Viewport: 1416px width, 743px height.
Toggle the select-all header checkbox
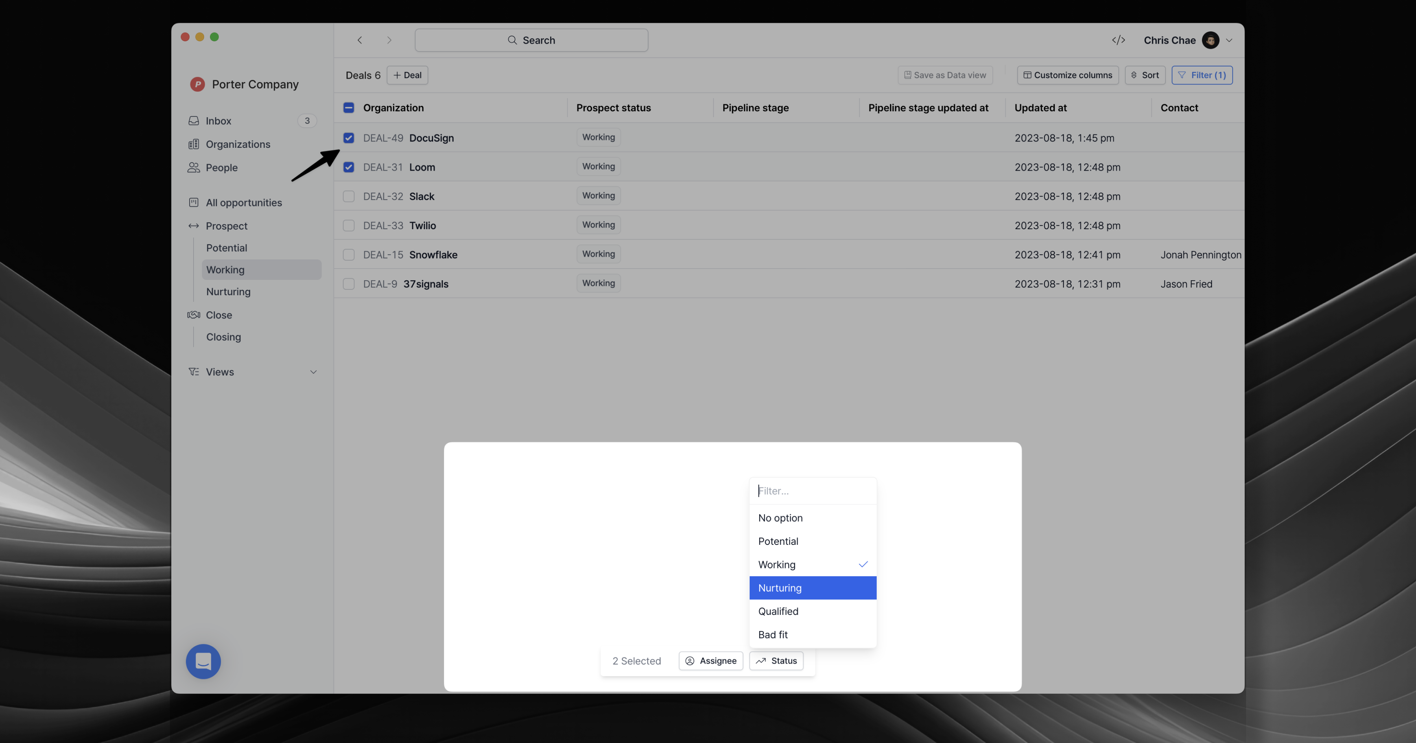click(x=348, y=108)
